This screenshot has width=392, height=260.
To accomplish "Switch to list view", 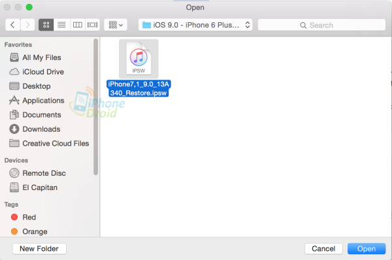I will (62, 25).
